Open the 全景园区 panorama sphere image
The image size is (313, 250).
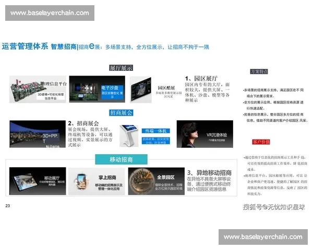[x=156, y=181]
